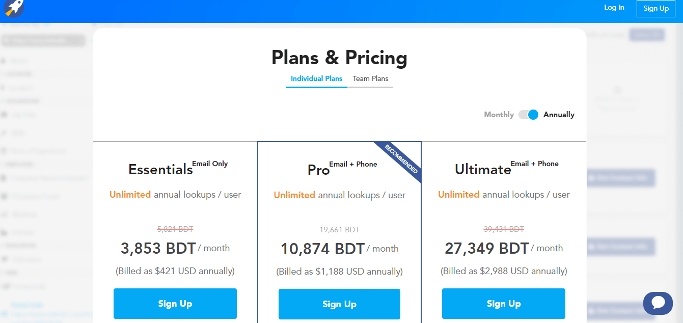Click the Plans & Pricing heading
Screen dimensions: 683x323
(339, 58)
